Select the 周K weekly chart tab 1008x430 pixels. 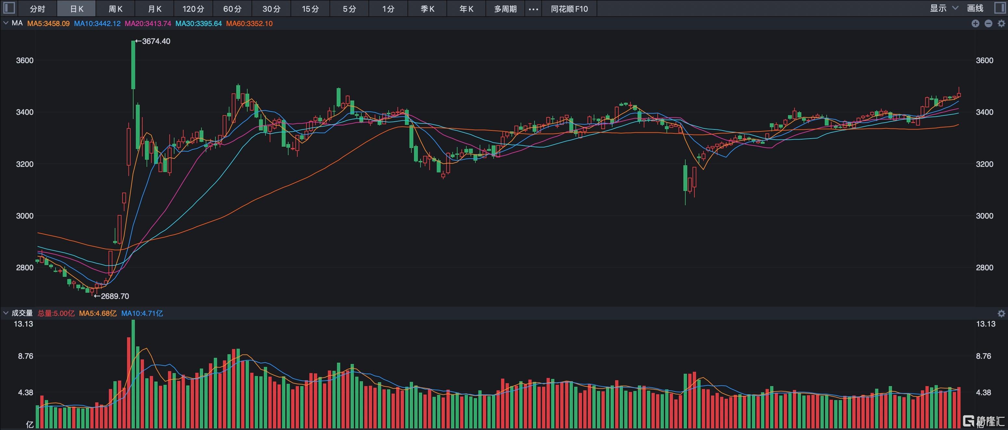[115, 8]
